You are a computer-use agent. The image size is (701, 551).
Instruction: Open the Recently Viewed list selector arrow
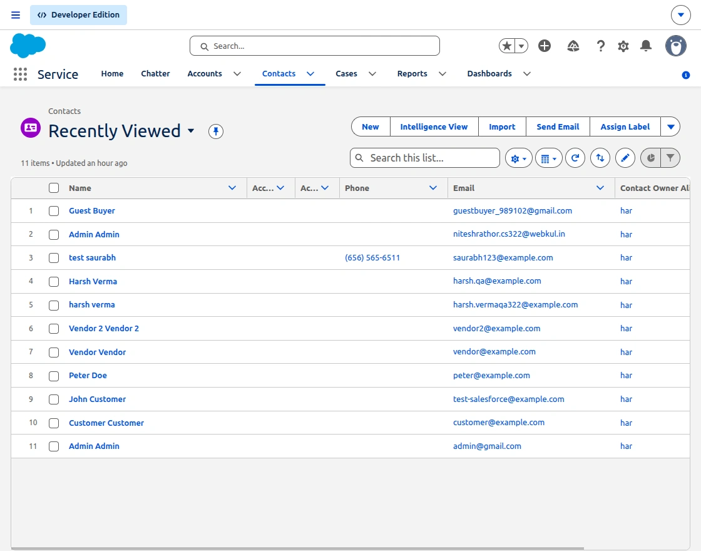point(191,131)
